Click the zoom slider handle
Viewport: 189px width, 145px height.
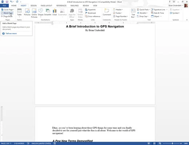172,144
